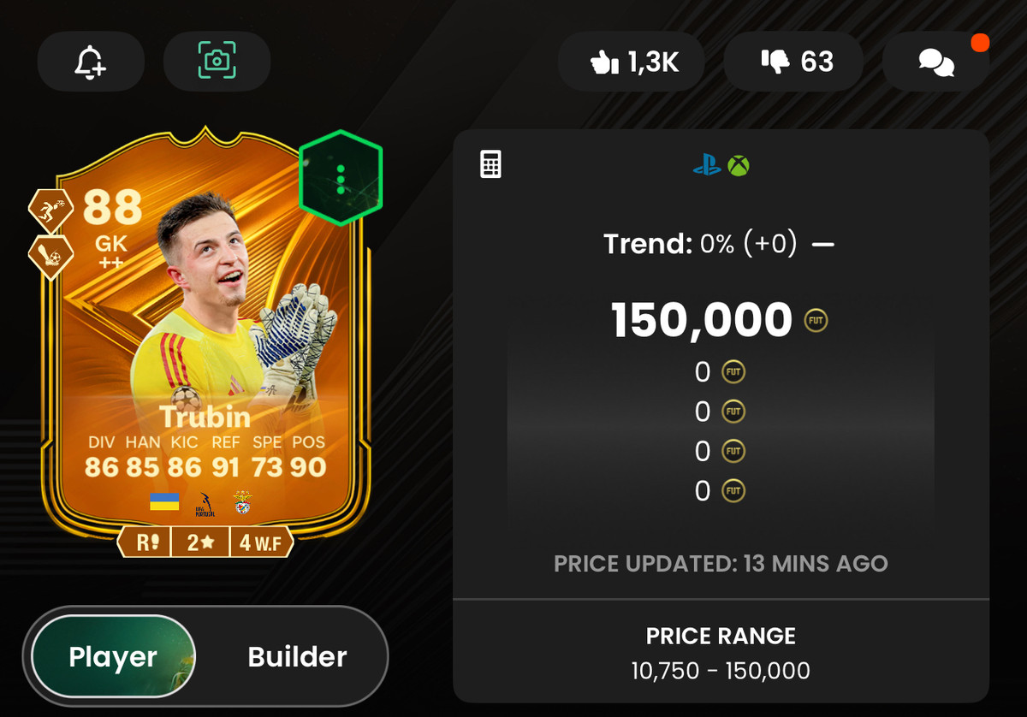Click the 4 W.F weak foot label
Image resolution: width=1027 pixels, height=717 pixels.
click(x=262, y=542)
